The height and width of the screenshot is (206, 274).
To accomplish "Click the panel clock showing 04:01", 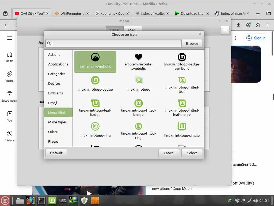I will (264, 201).
